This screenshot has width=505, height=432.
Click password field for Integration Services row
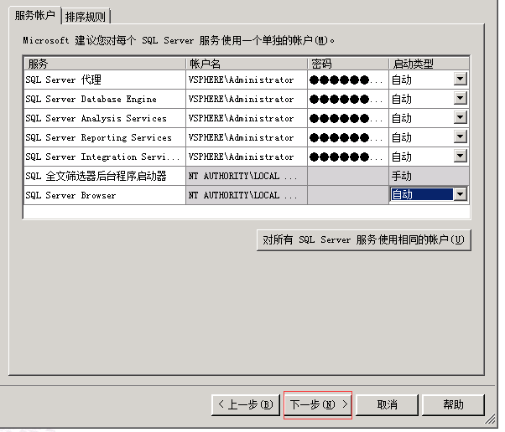[348, 157]
